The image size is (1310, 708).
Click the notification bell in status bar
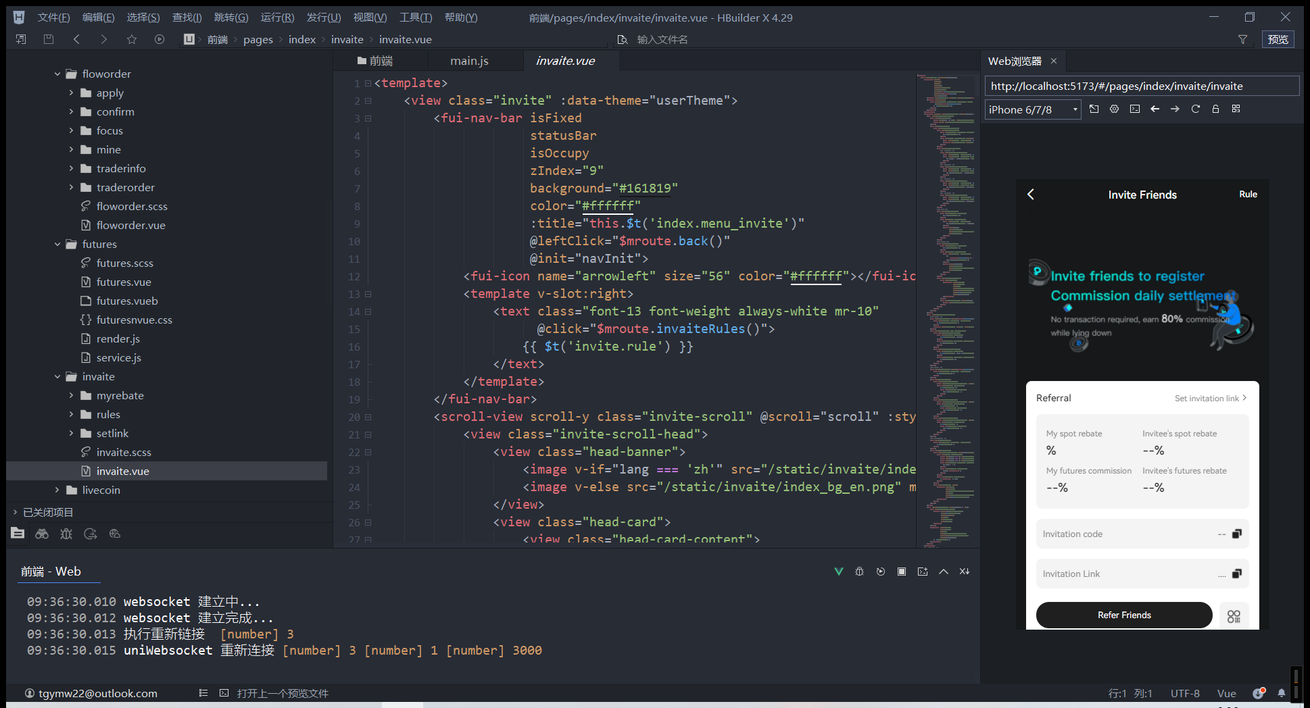click(1281, 693)
